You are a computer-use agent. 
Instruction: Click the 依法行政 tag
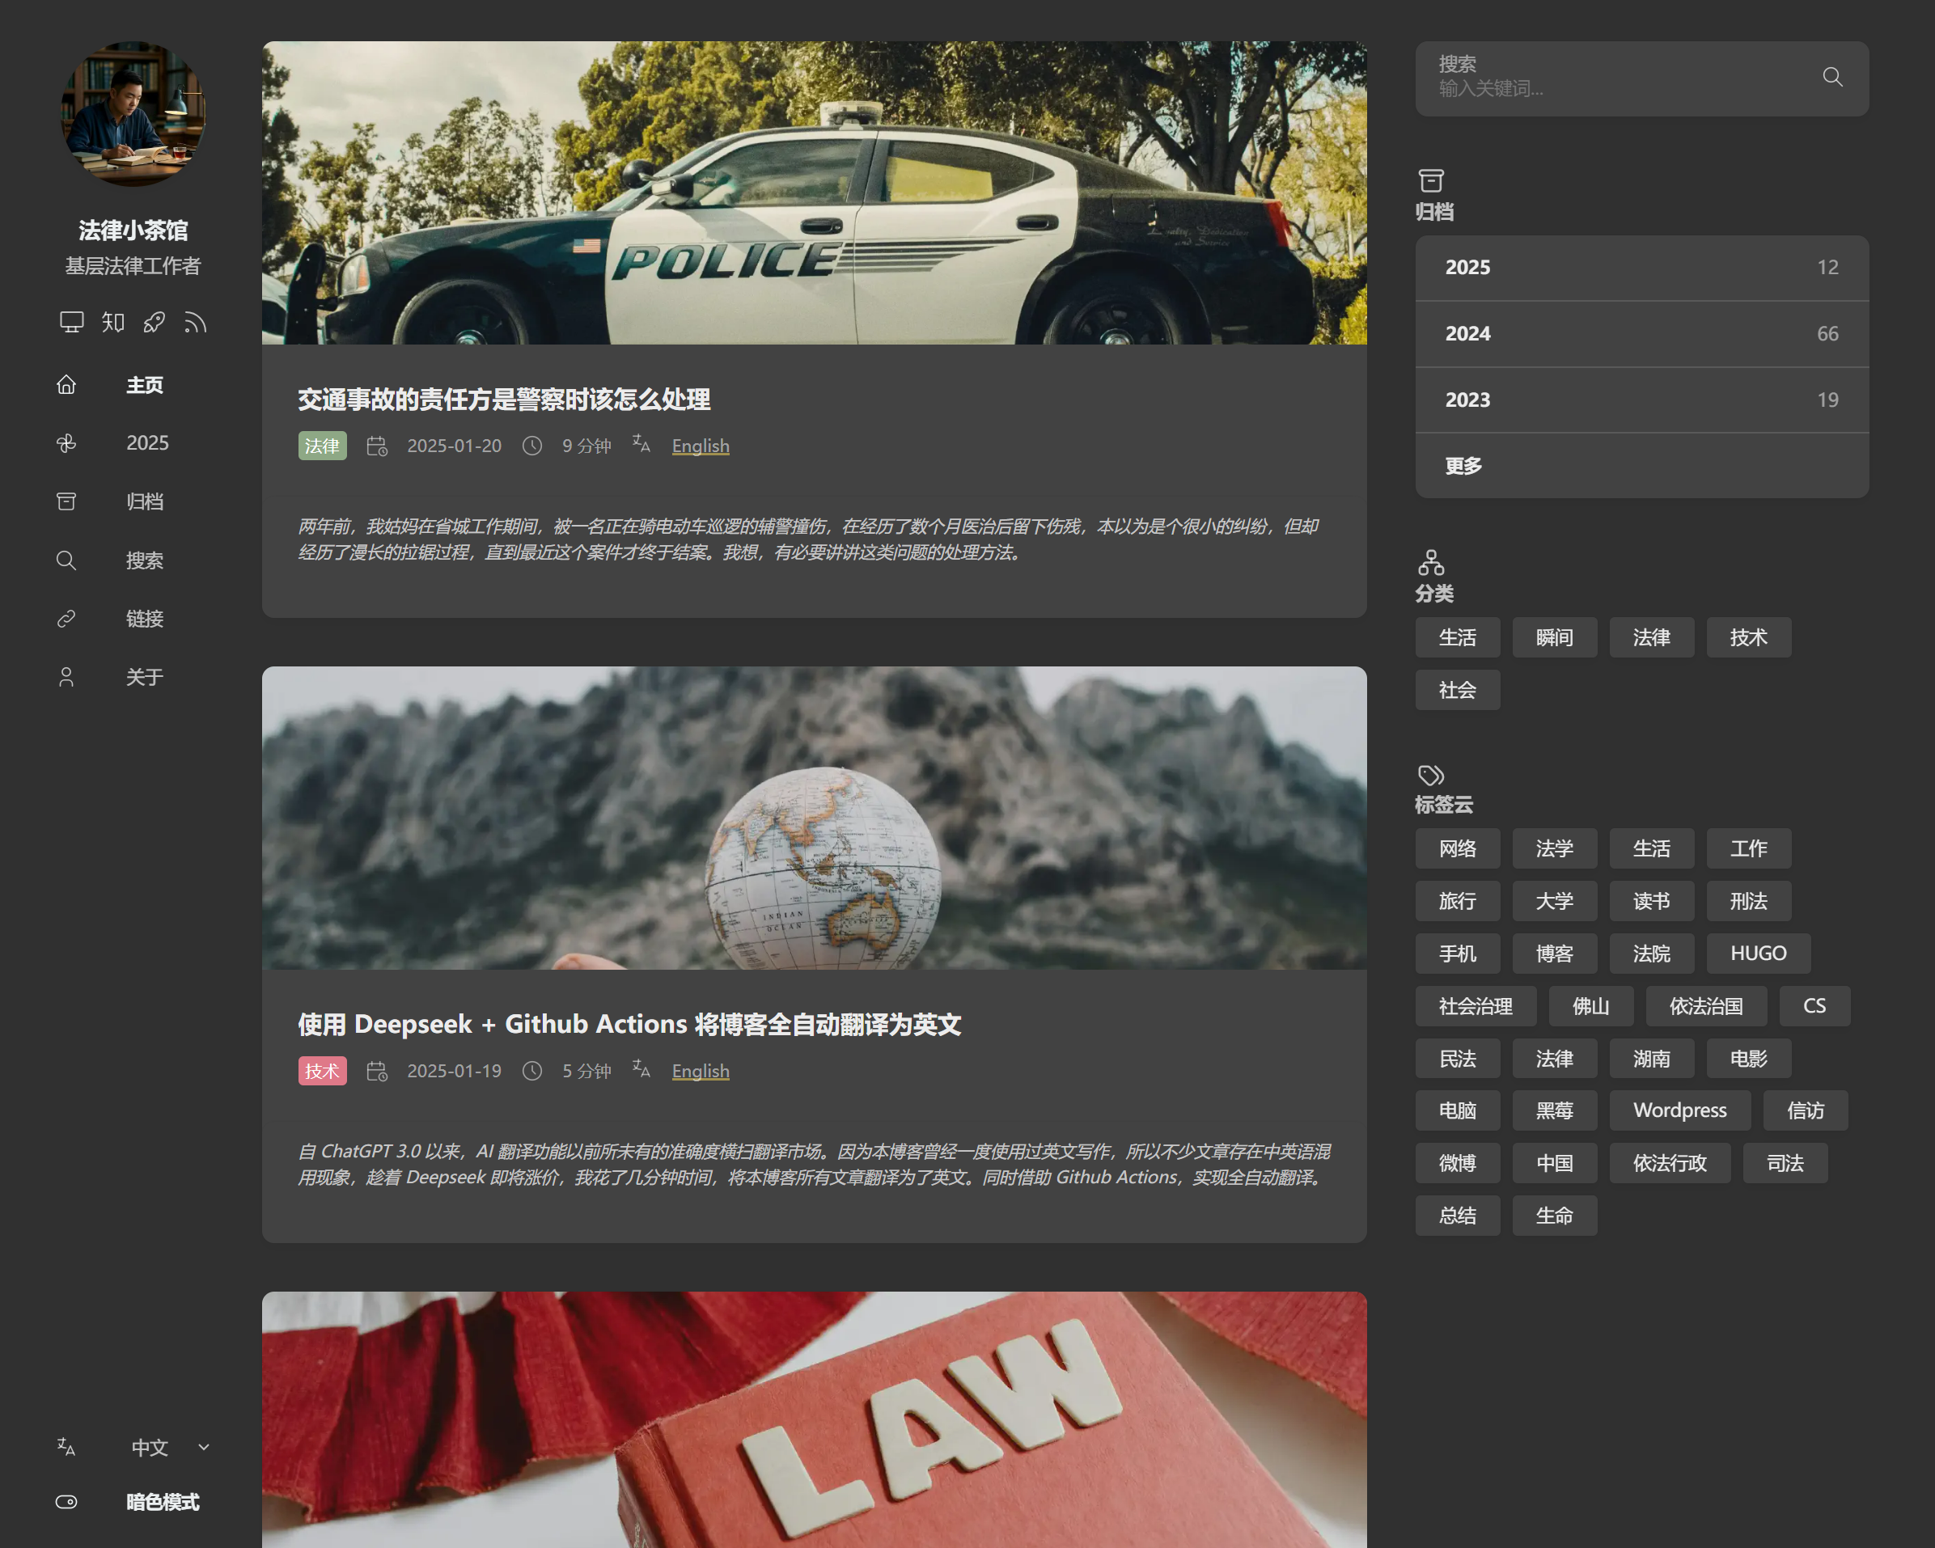[1670, 1163]
